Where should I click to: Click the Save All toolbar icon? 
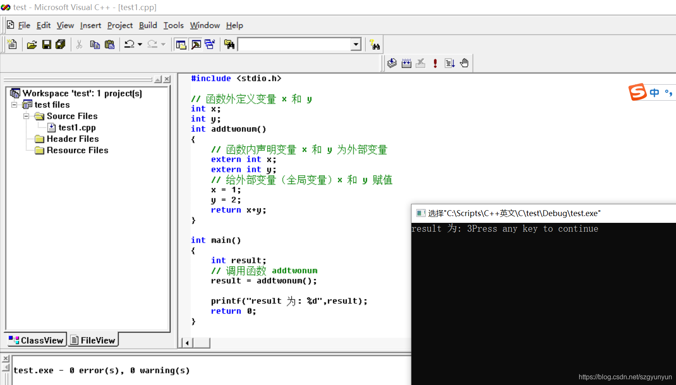pyautogui.click(x=61, y=44)
